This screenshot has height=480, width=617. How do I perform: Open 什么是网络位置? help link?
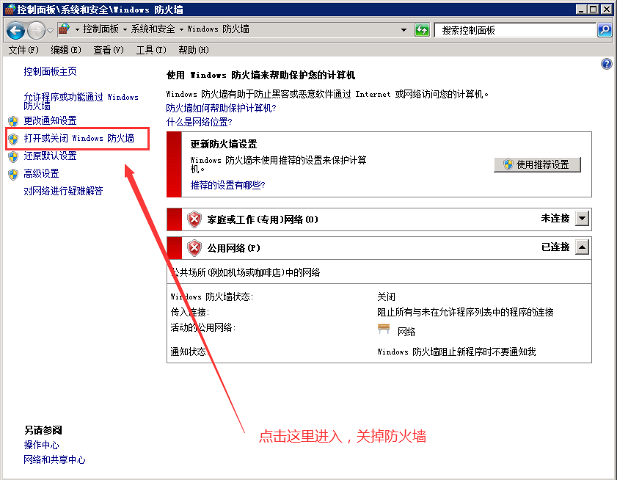199,122
